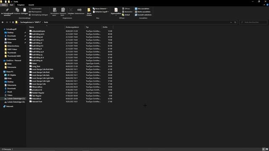The height and width of the screenshot is (151, 269).
Task: Open the help question mark icon
Action: coord(267,5)
